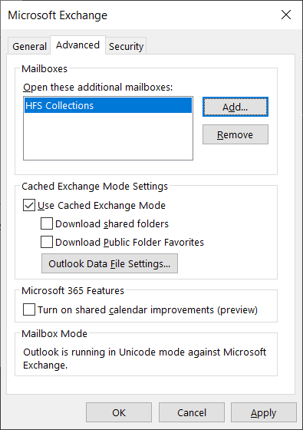Apply the Exchange settings
The height and width of the screenshot is (430, 303).
coord(264,412)
